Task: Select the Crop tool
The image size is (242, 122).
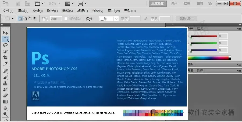Action: [5, 58]
